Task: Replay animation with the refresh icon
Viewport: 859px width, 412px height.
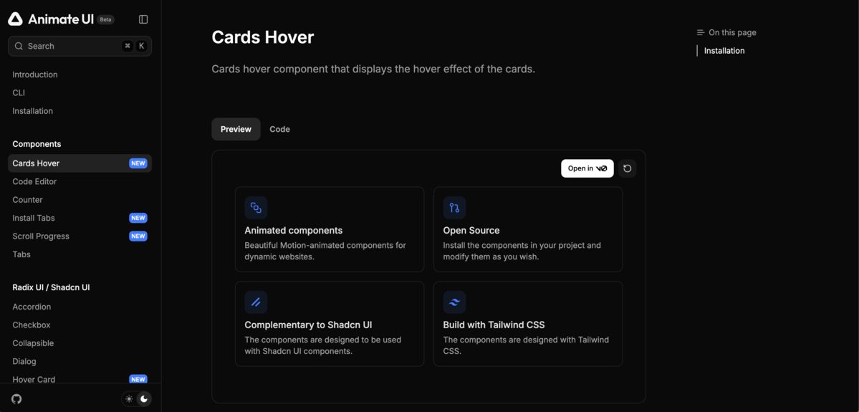Action: pyautogui.click(x=628, y=168)
